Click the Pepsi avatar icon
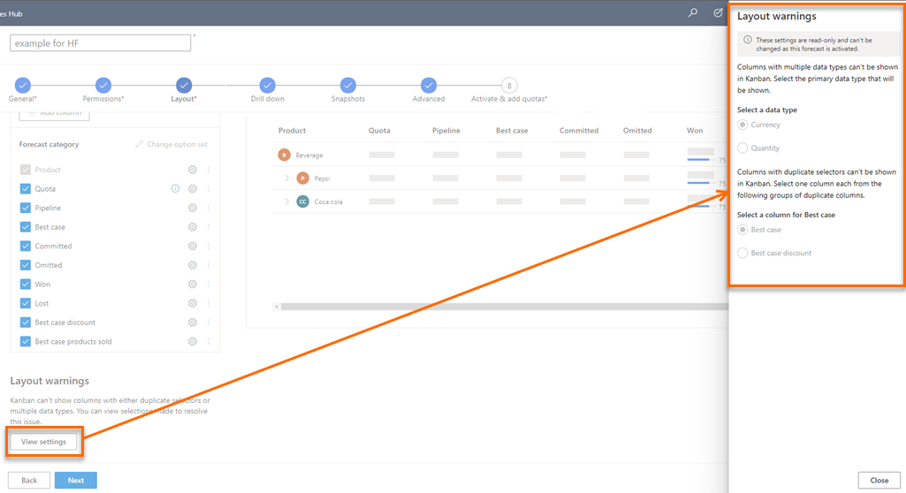Viewport: 906px width, 493px height. 303,178
